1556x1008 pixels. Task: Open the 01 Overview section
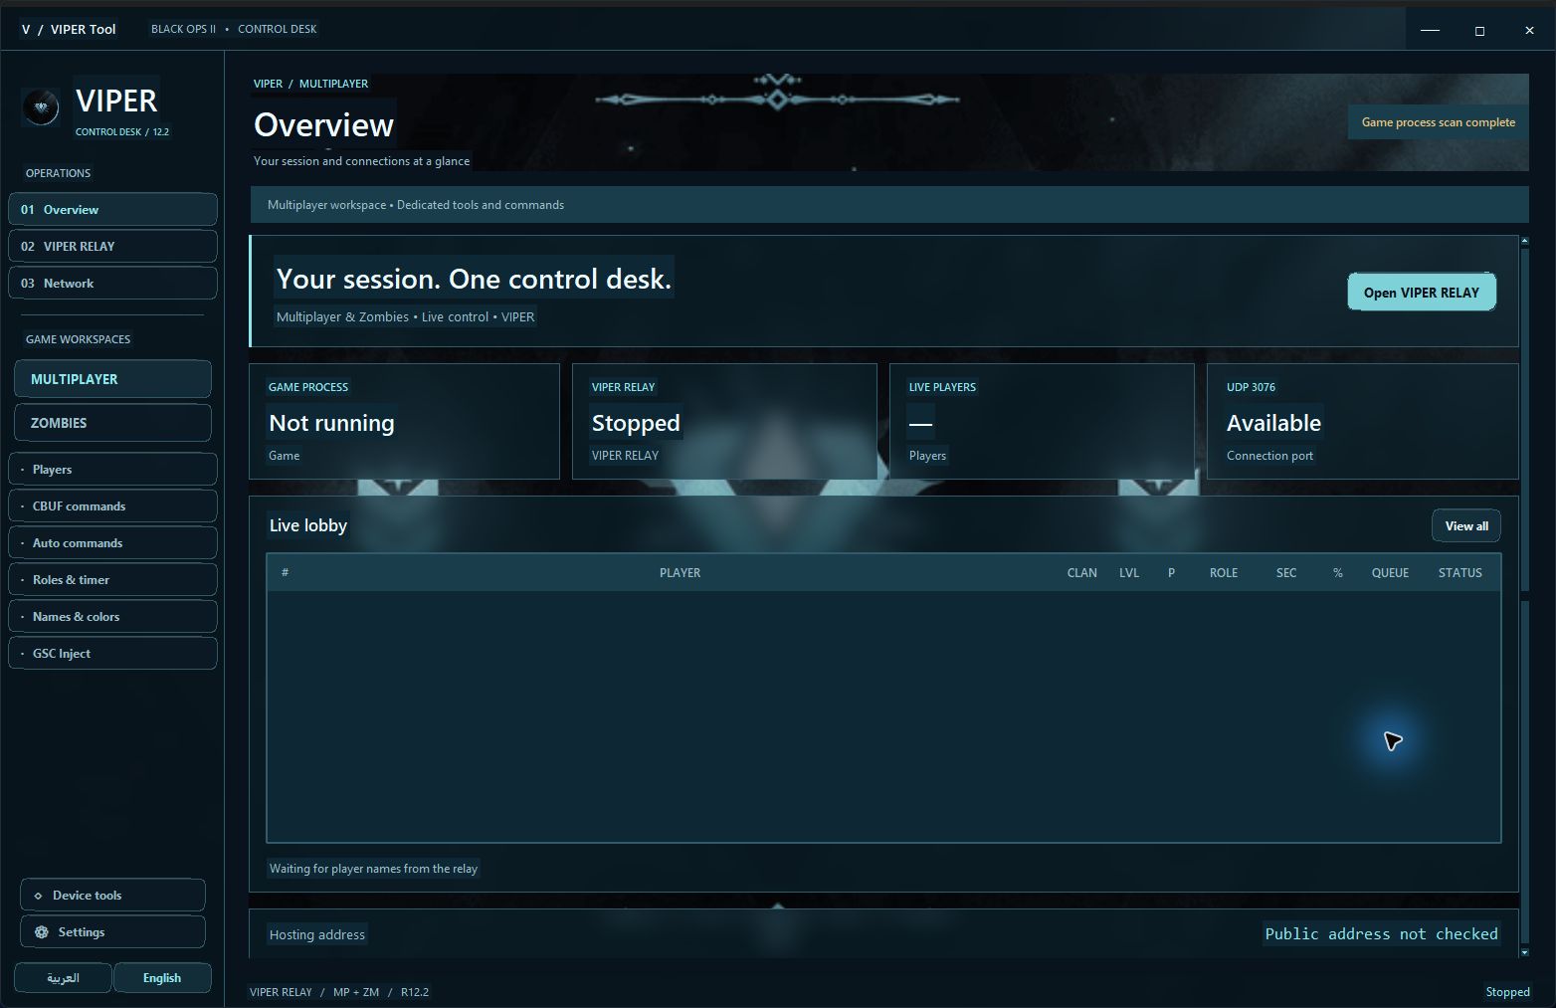pos(112,210)
